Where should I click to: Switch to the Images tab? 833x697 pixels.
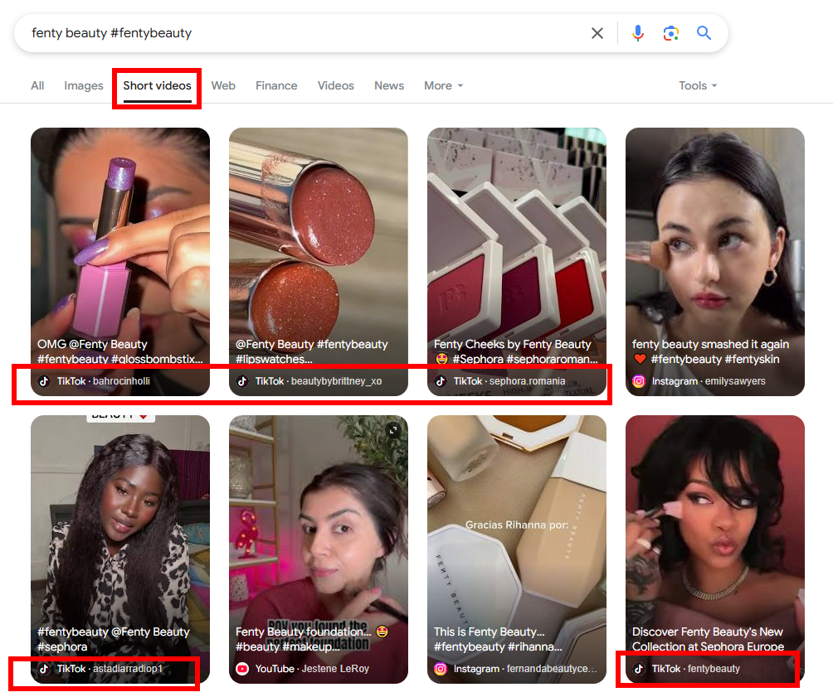click(84, 86)
